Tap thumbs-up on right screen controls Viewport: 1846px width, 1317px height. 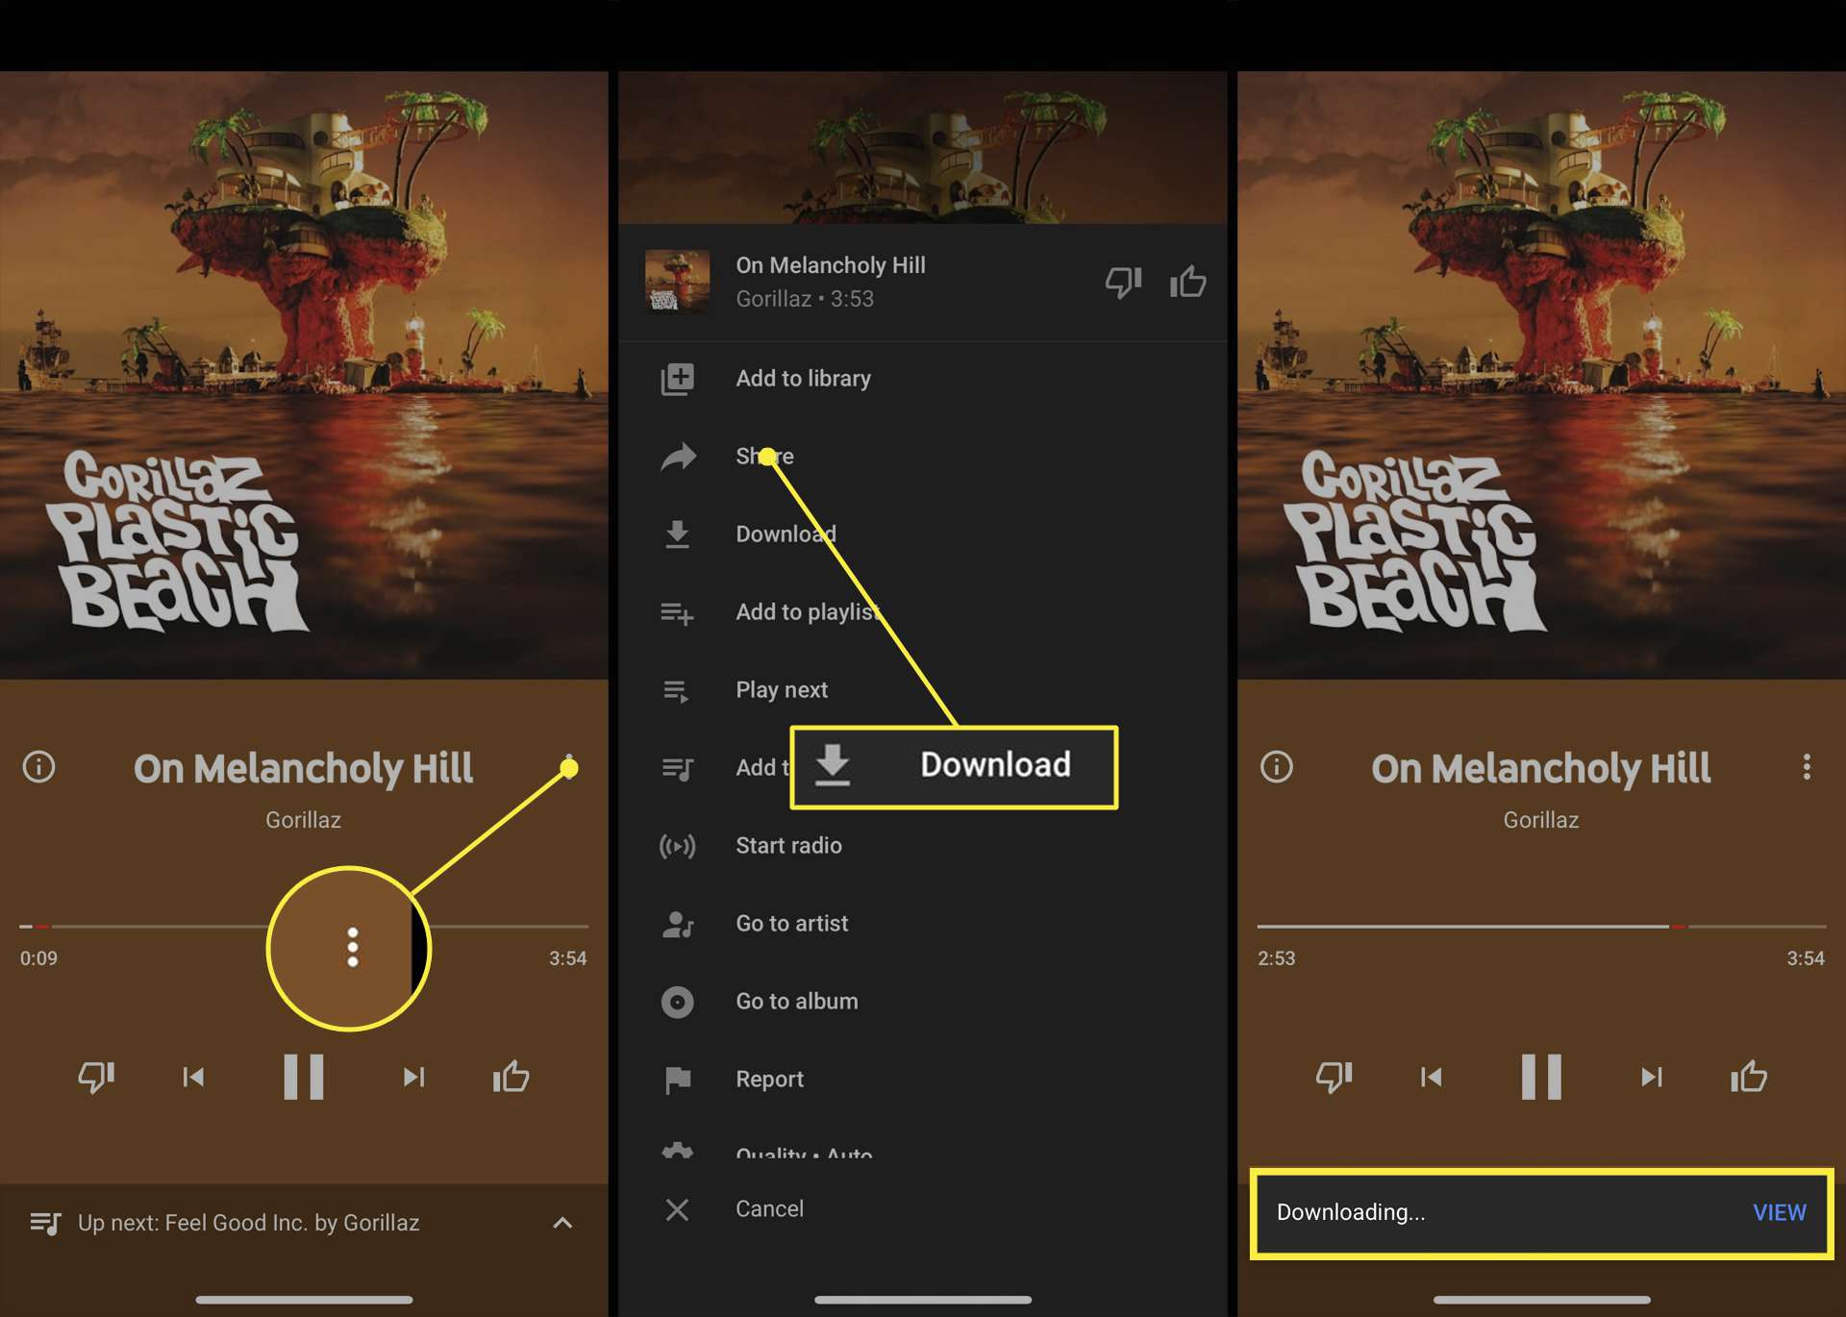(x=1748, y=1077)
